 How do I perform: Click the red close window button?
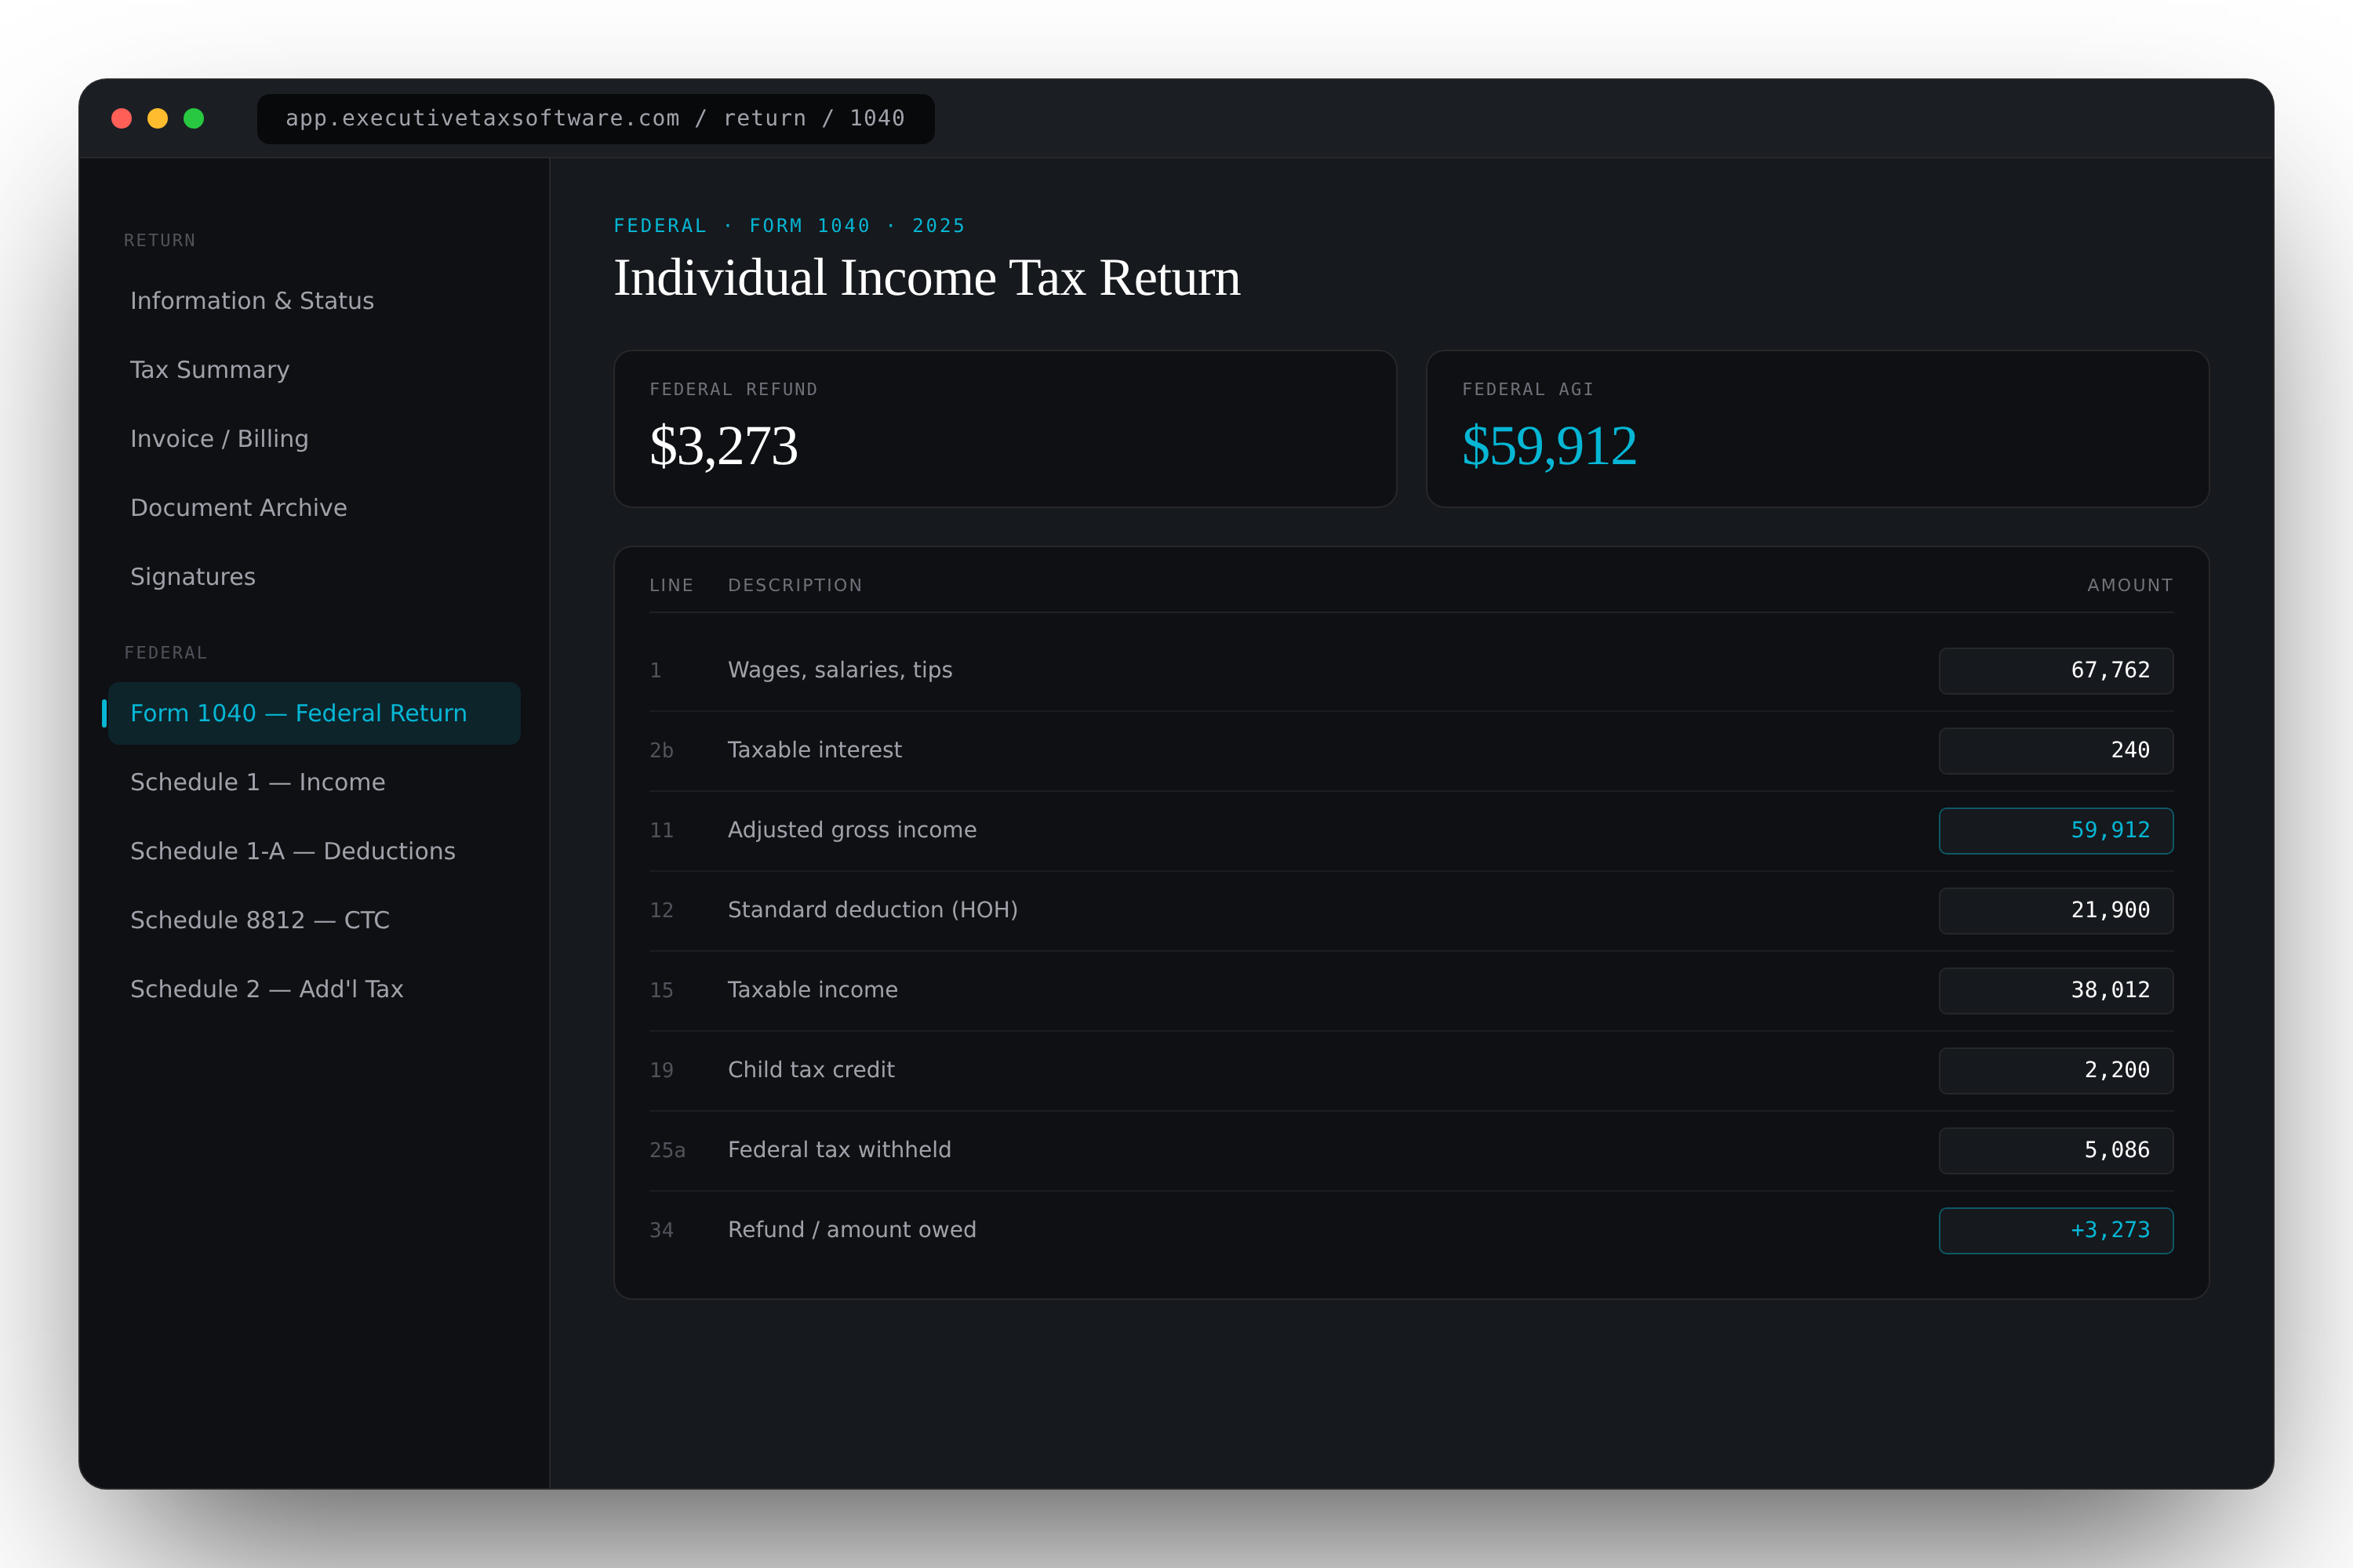[122, 119]
